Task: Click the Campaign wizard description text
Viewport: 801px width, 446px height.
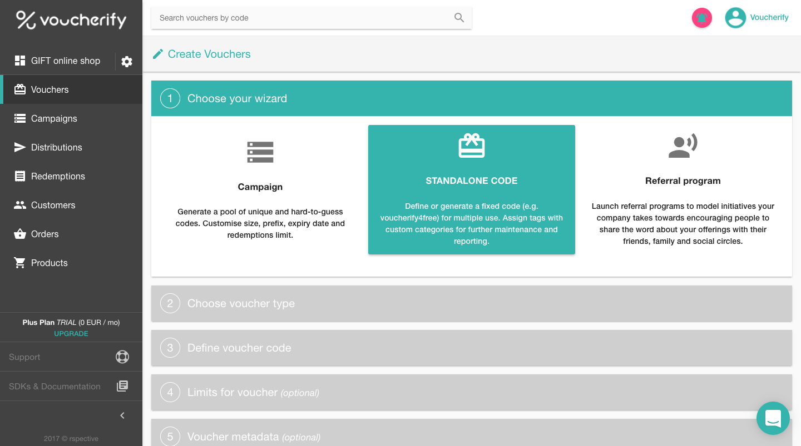Action: [x=260, y=223]
